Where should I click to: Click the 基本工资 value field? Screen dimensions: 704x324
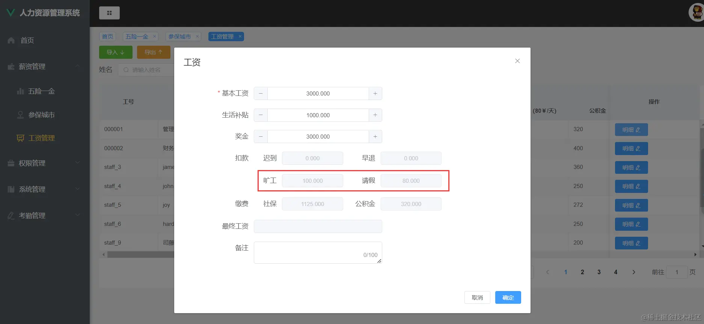[x=318, y=94]
